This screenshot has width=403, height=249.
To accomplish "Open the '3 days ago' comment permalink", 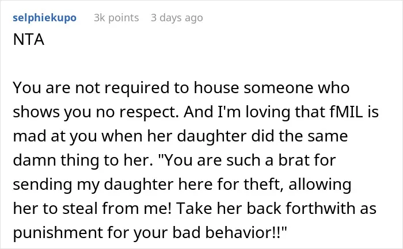I will click(x=177, y=18).
